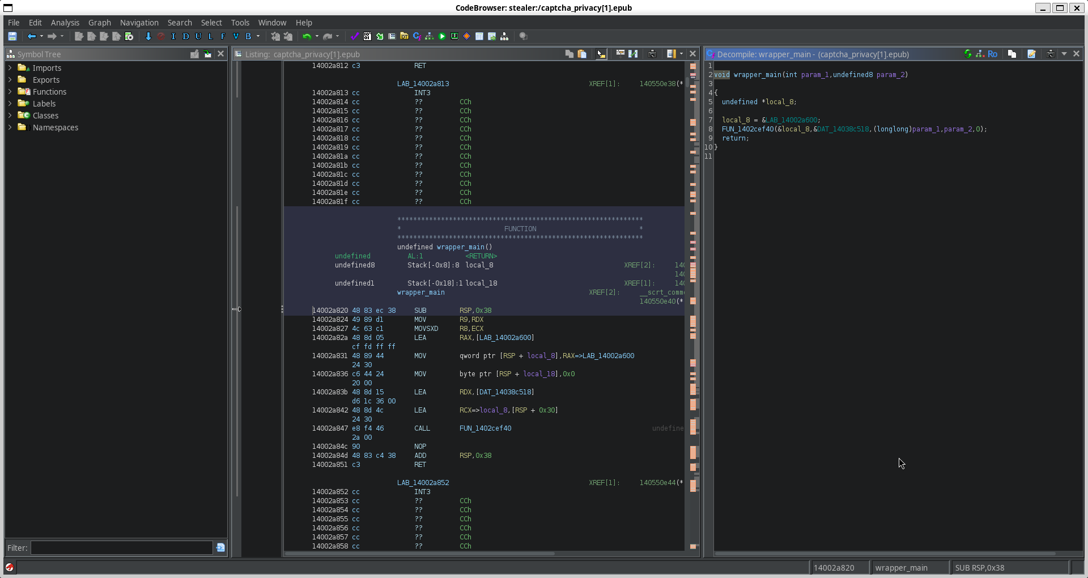
Task: Click the Decompiler re-decompile refresh icon
Action: 967,54
